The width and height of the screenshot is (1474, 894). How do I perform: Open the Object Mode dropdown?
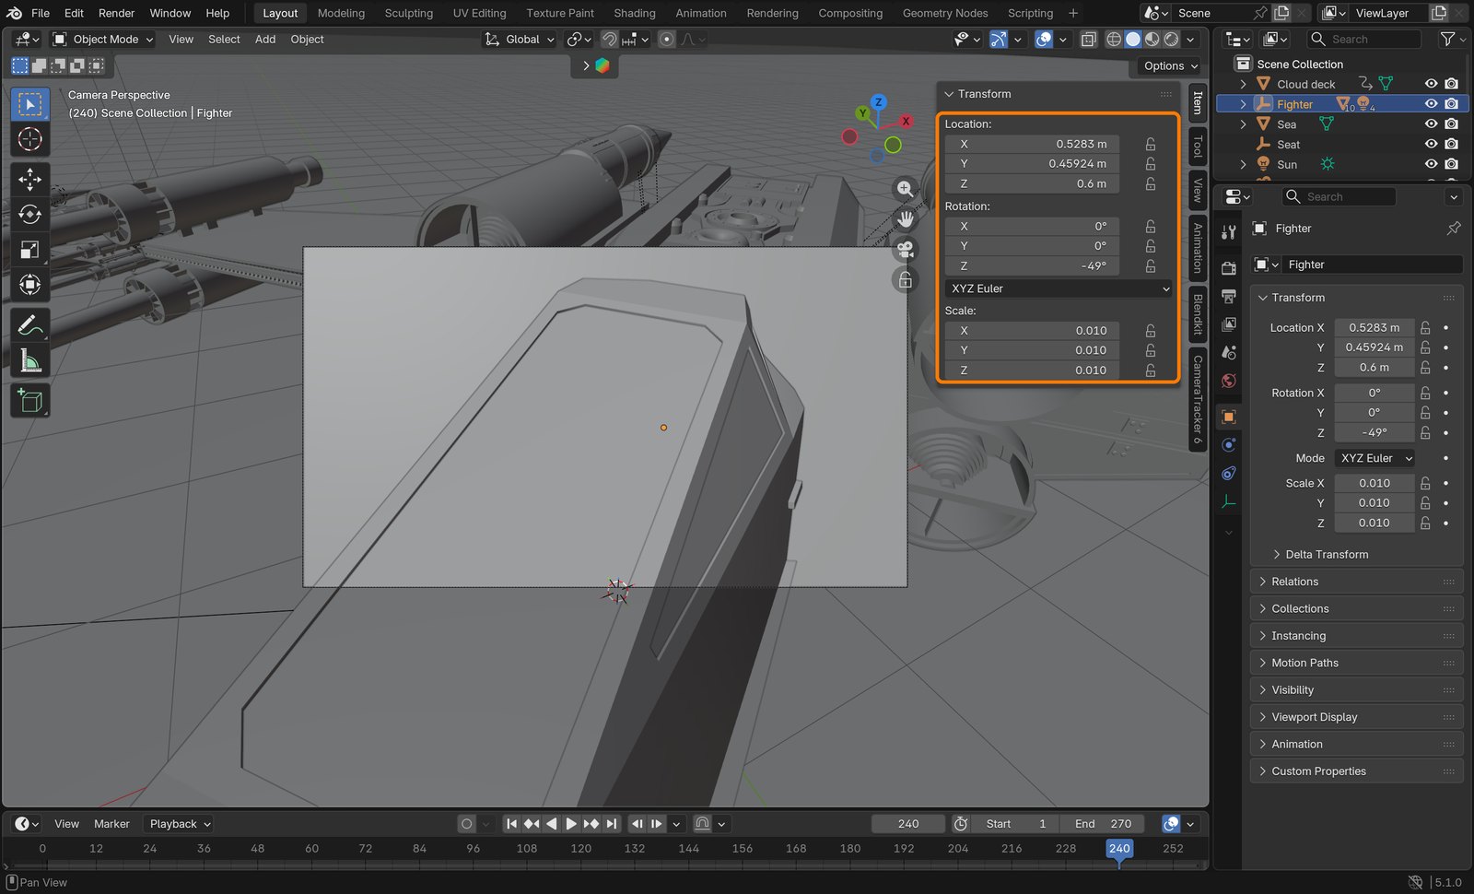pos(103,40)
